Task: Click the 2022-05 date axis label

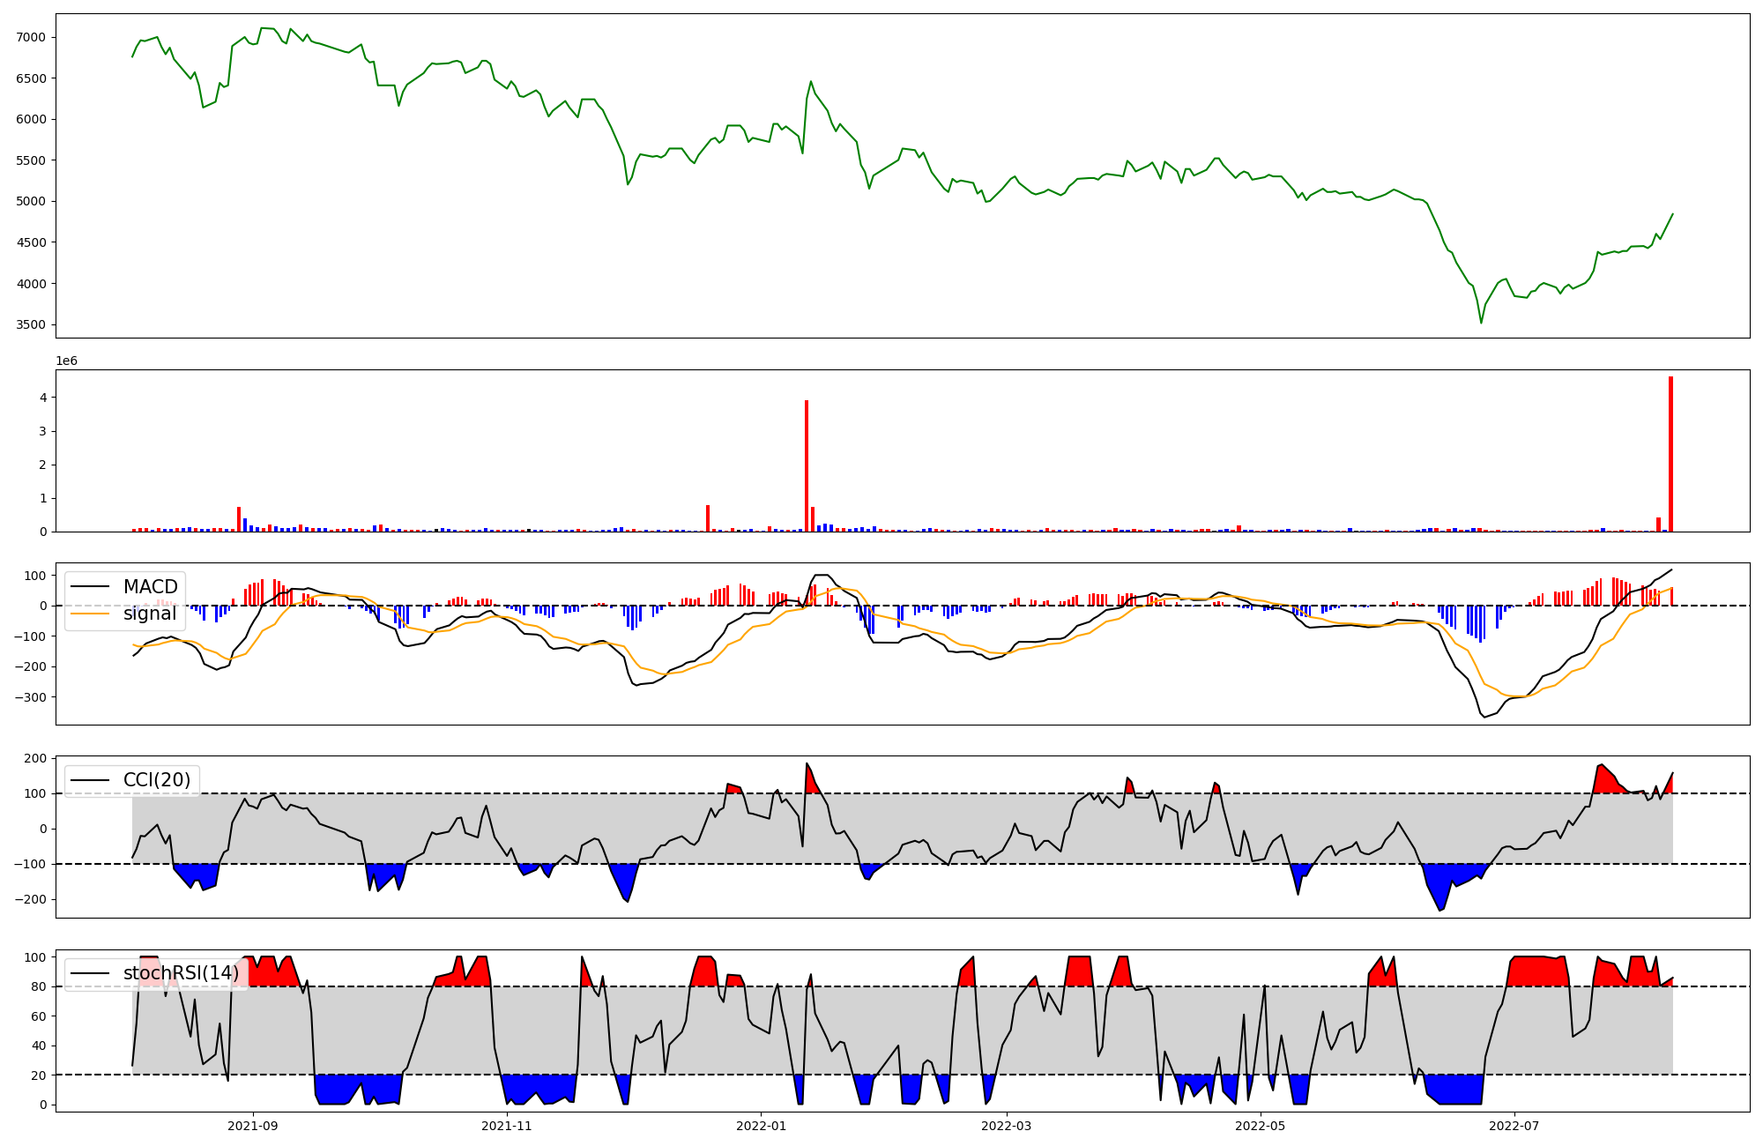Action: click(1260, 1126)
